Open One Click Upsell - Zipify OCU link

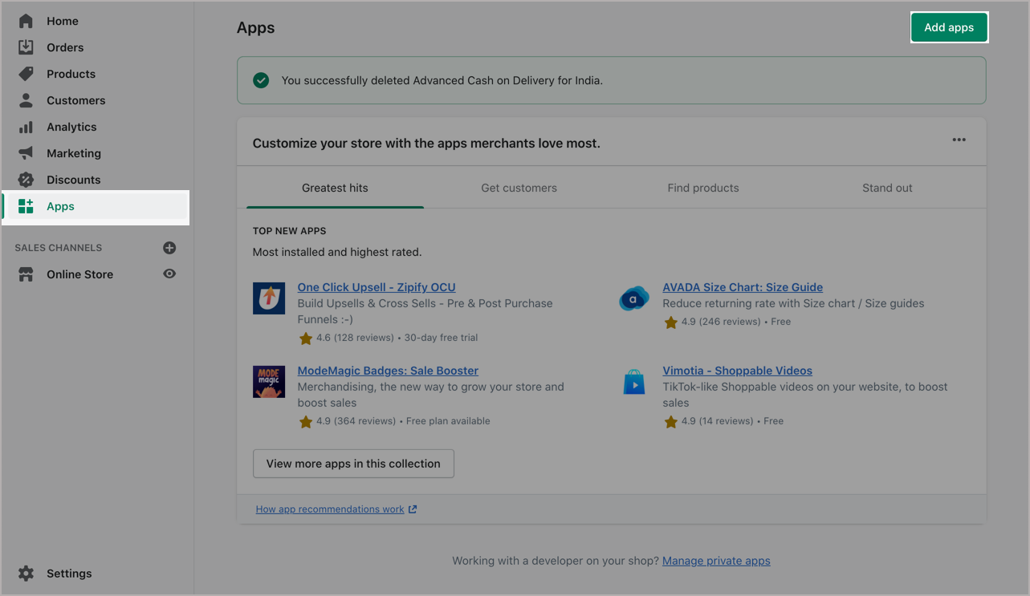(x=376, y=287)
